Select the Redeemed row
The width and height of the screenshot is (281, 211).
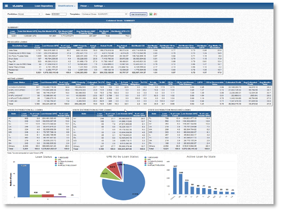(x=115, y=70)
